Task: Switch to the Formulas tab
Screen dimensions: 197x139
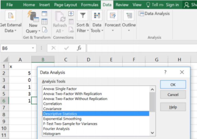Action: tap(90, 5)
